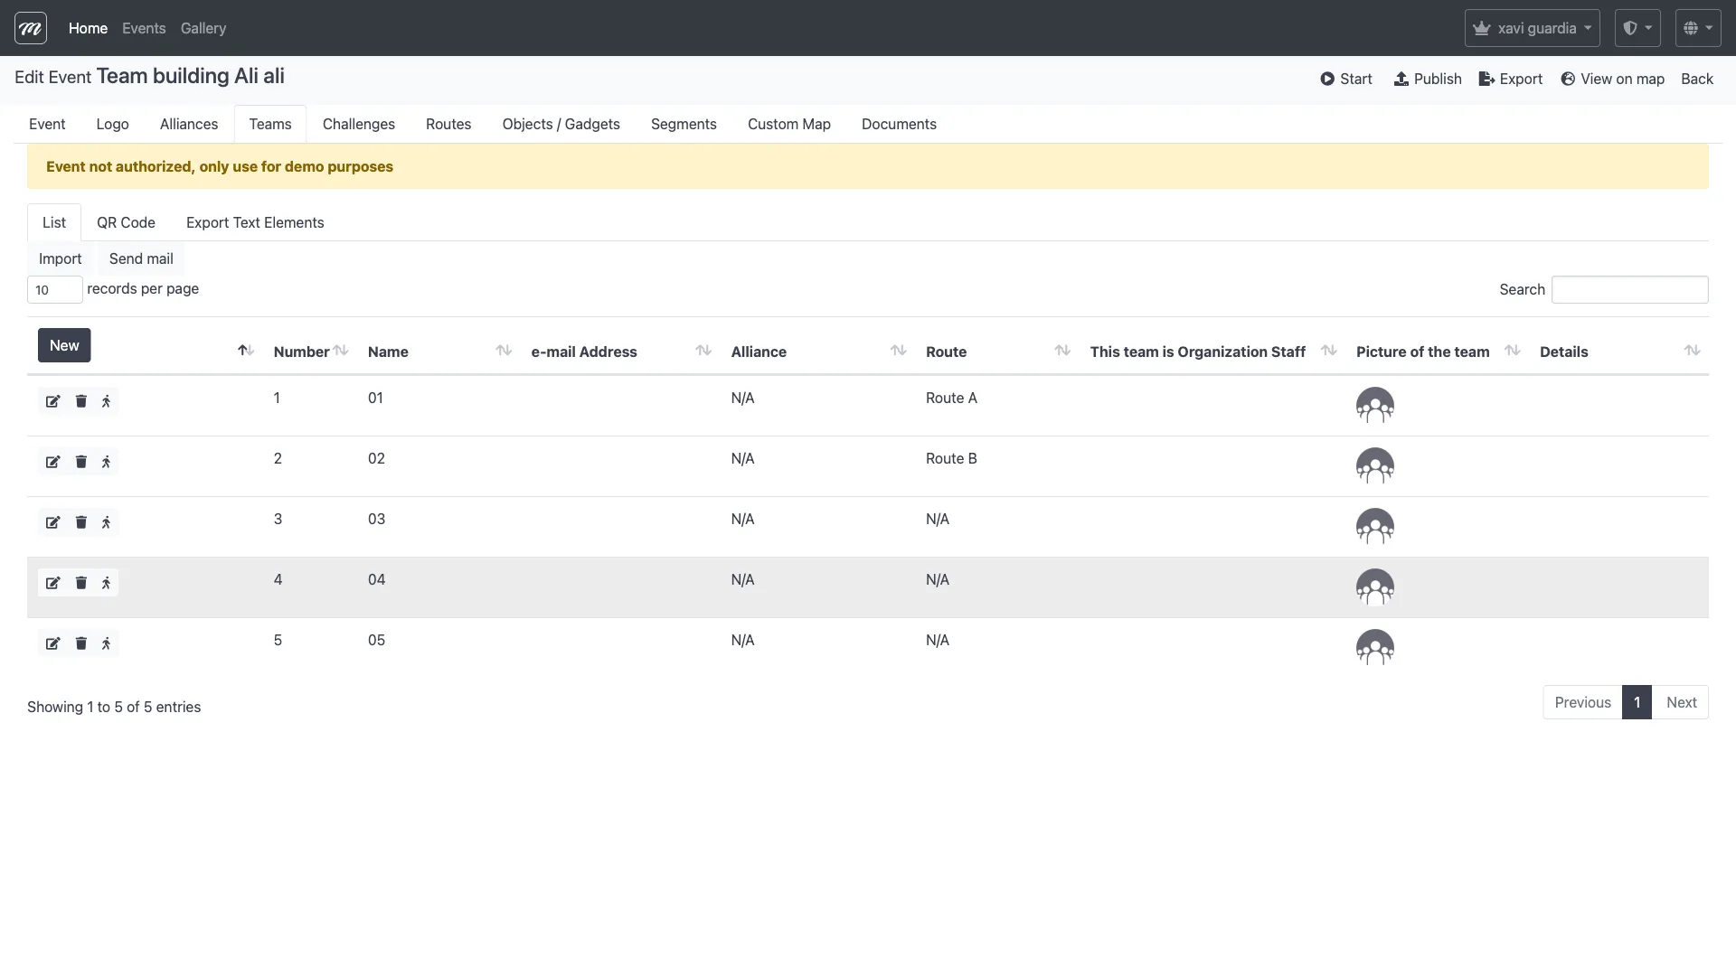Viewport: 1736px width, 976px height.
Task: Click the Send mail button
Action: (141, 258)
